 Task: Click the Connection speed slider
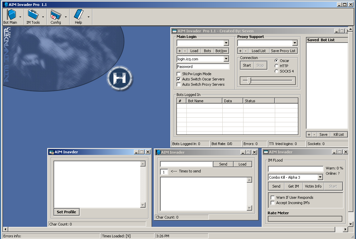(249, 80)
